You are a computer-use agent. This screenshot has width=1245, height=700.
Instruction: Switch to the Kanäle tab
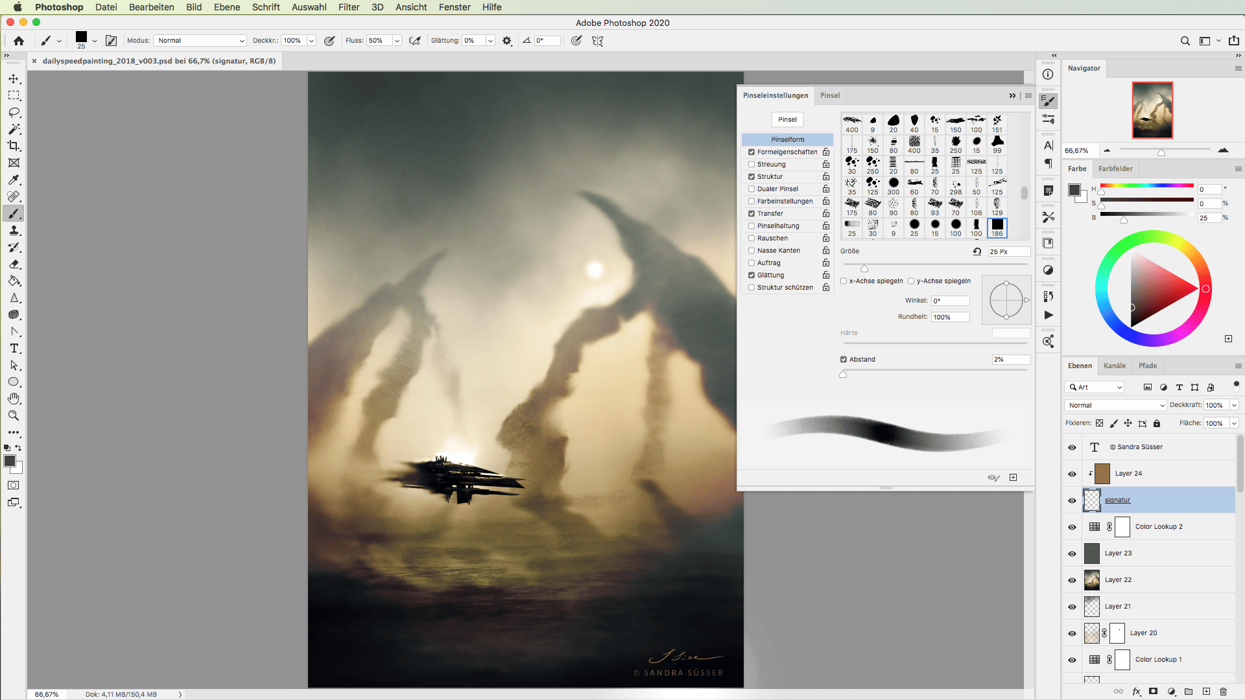pyautogui.click(x=1115, y=365)
